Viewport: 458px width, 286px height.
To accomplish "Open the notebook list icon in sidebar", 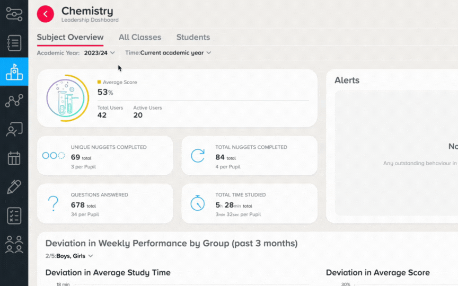I will pyautogui.click(x=14, y=43).
